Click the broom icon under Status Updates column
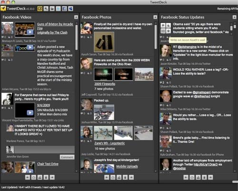The image size is (238, 191). click(x=198, y=177)
